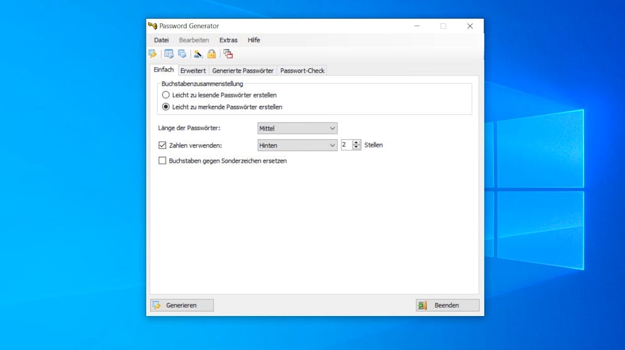Uncheck the "Zahlen verwenden" checkbox
This screenshot has height=350, width=625.
tap(163, 145)
